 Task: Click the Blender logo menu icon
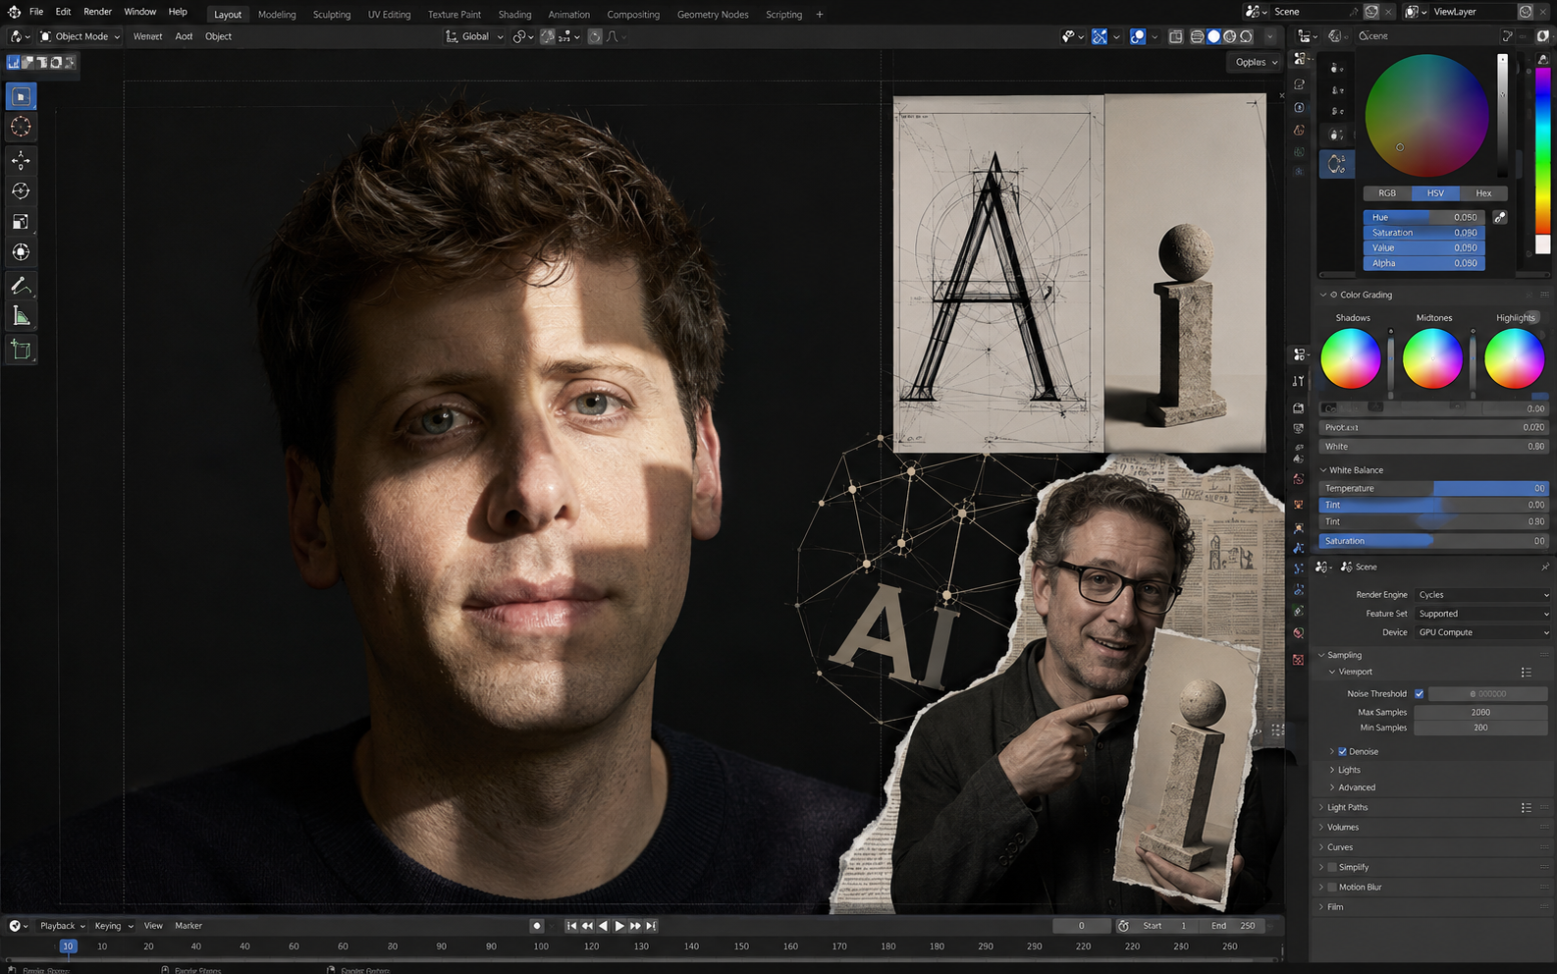click(x=14, y=12)
